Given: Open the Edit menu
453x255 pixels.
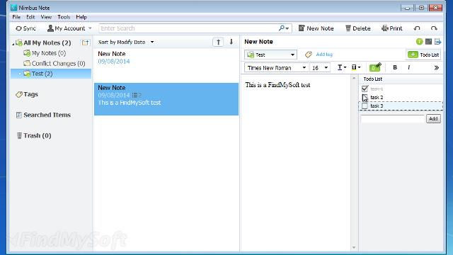Looking at the screenshot, I should click(x=30, y=17).
